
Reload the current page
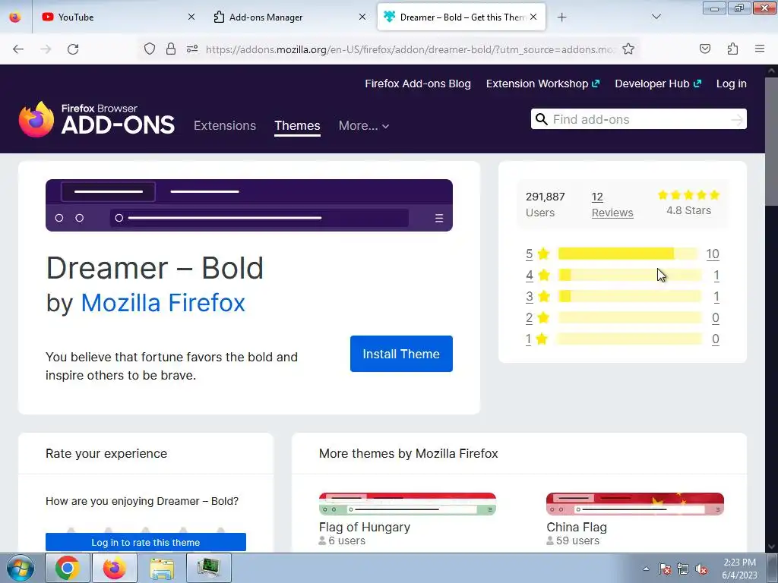pos(73,49)
